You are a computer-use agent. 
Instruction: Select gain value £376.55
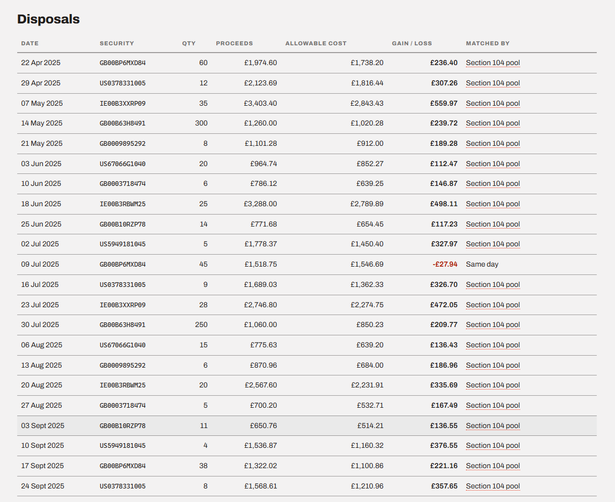tap(444, 446)
